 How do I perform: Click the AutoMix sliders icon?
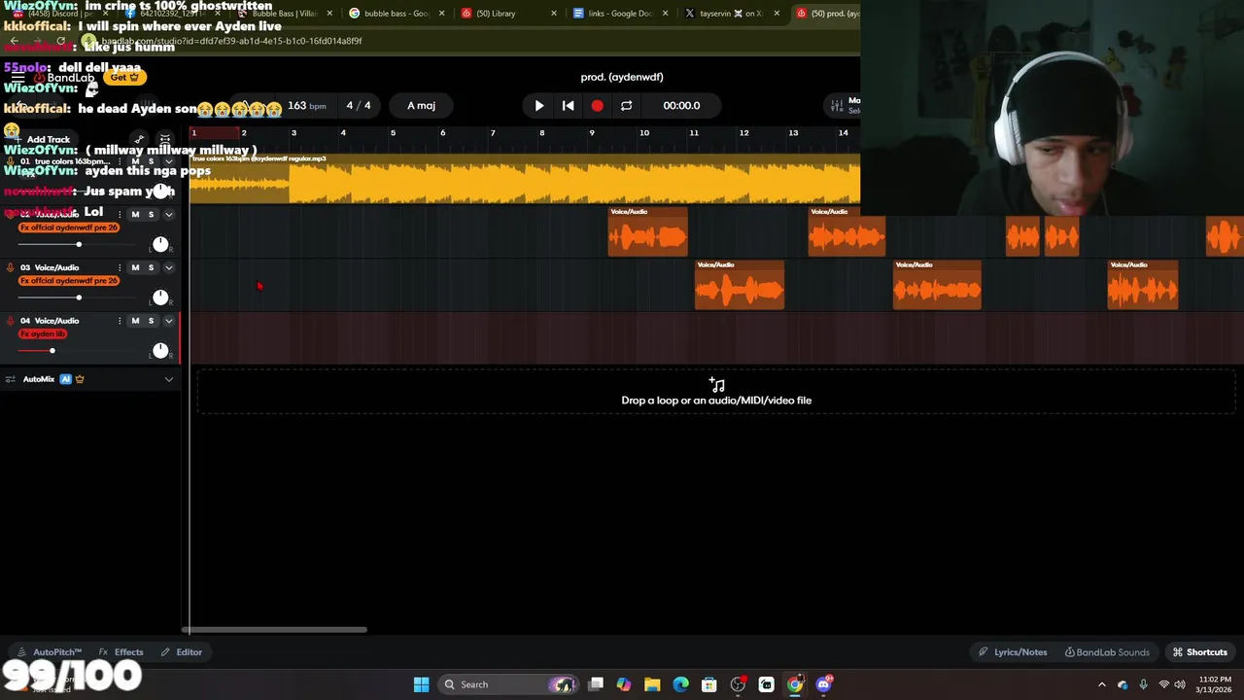point(10,379)
